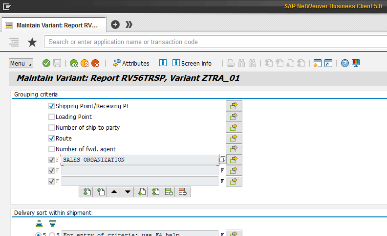Check the Loading Point checkbox
Viewport: 387px width, 236px height.
coord(51,117)
